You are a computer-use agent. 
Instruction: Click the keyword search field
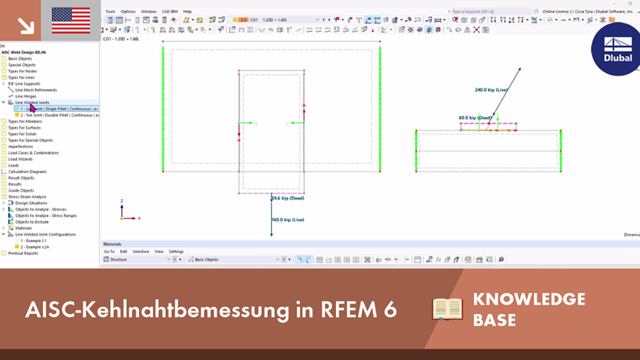[x=490, y=12]
